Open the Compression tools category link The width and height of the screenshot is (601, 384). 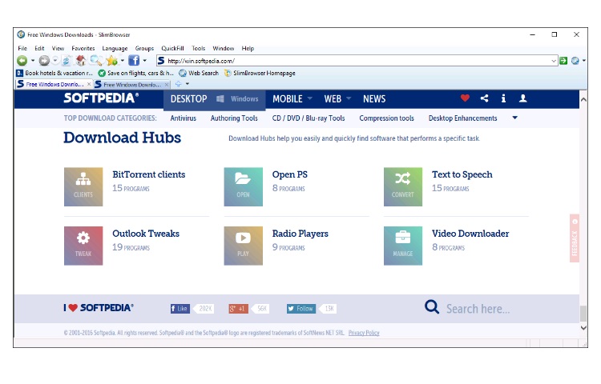click(387, 118)
